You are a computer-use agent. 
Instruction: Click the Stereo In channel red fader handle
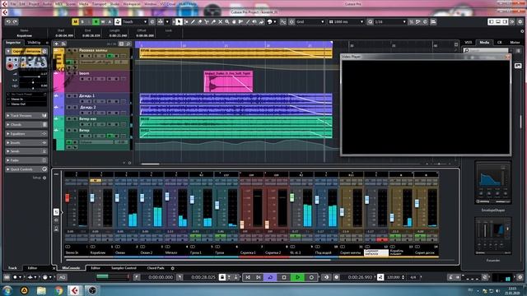[x=68, y=197]
